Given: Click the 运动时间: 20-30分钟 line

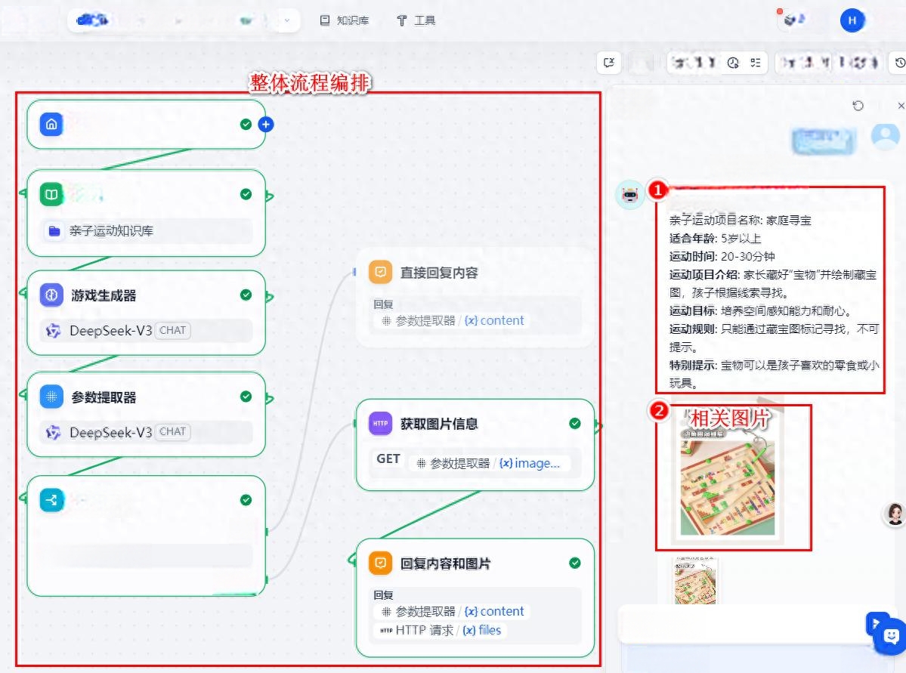Looking at the screenshot, I should point(722,257).
